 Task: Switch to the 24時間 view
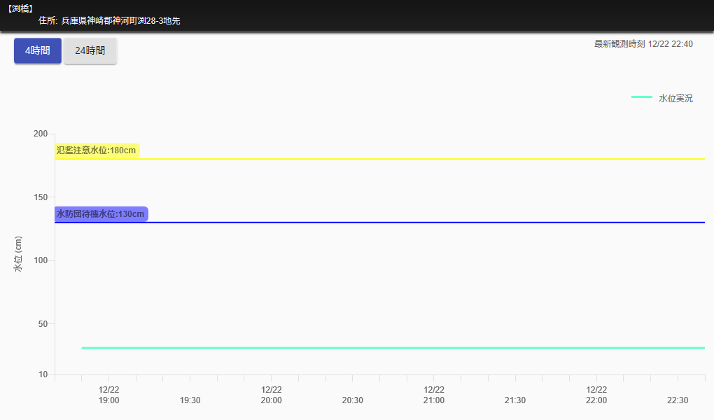tap(90, 51)
